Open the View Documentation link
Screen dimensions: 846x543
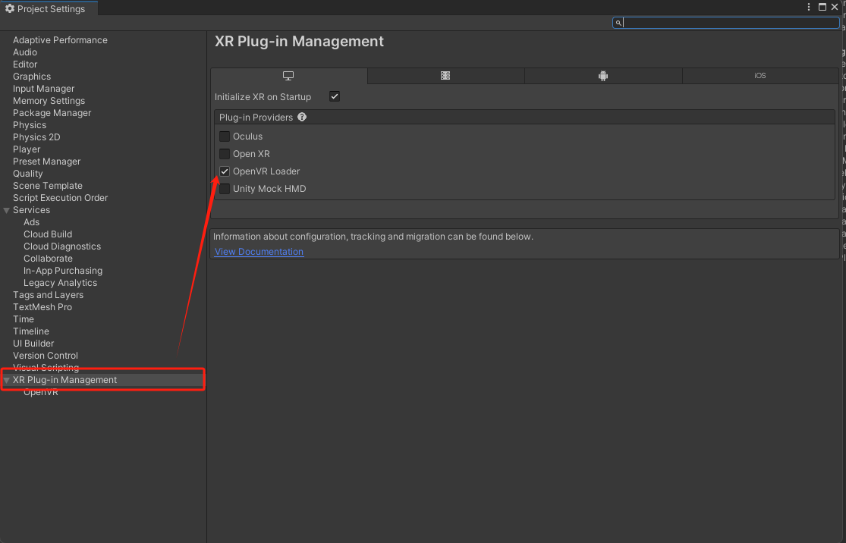tap(259, 252)
